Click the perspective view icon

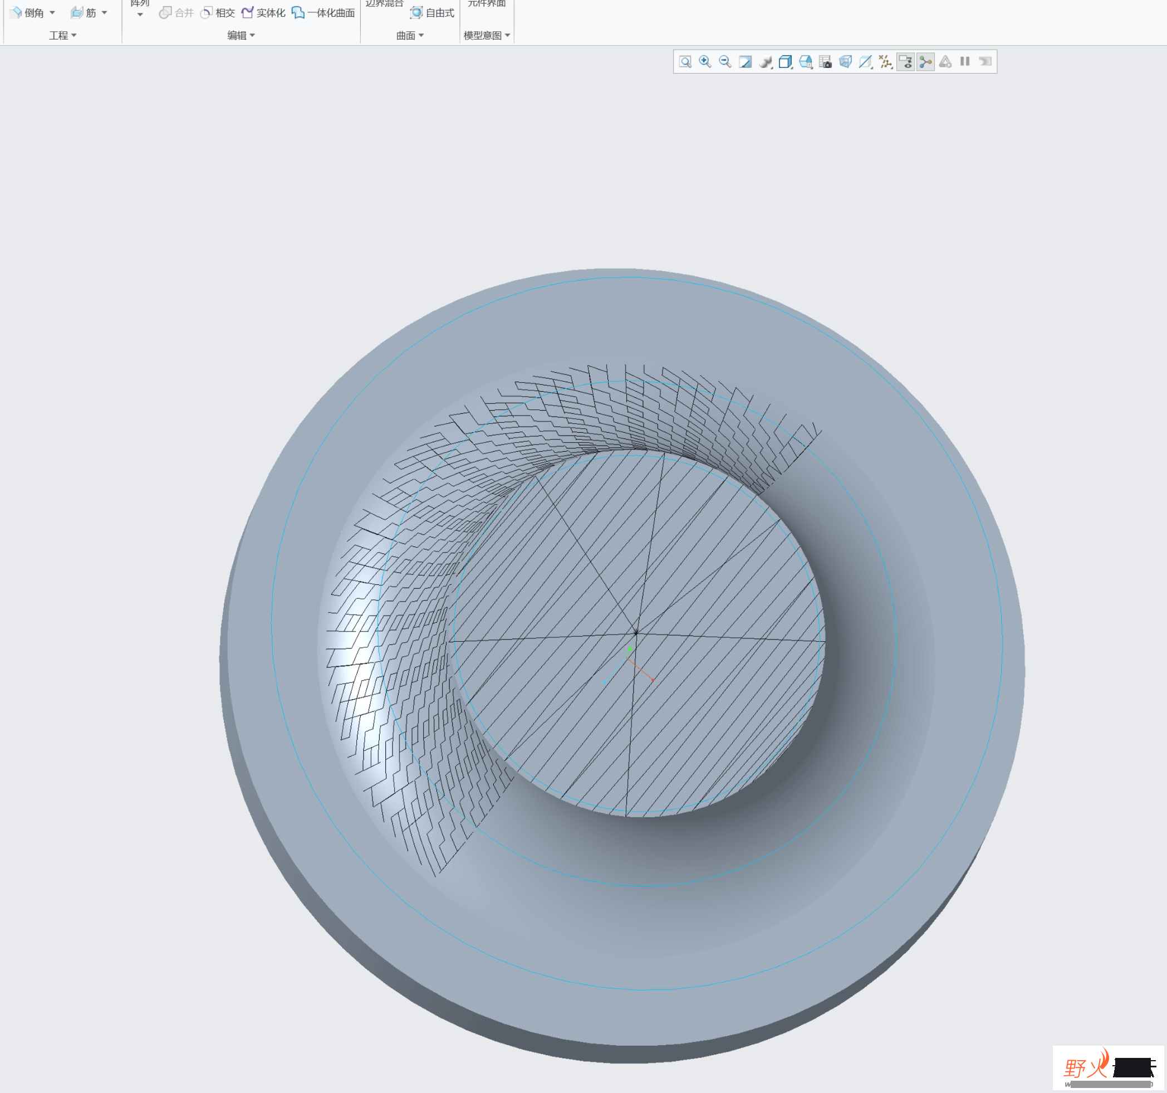click(845, 62)
